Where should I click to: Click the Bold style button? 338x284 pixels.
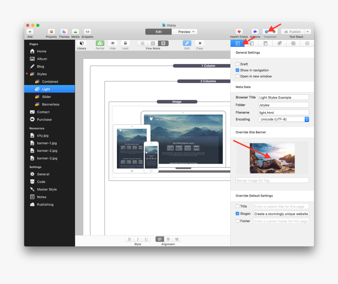click(x=129, y=239)
